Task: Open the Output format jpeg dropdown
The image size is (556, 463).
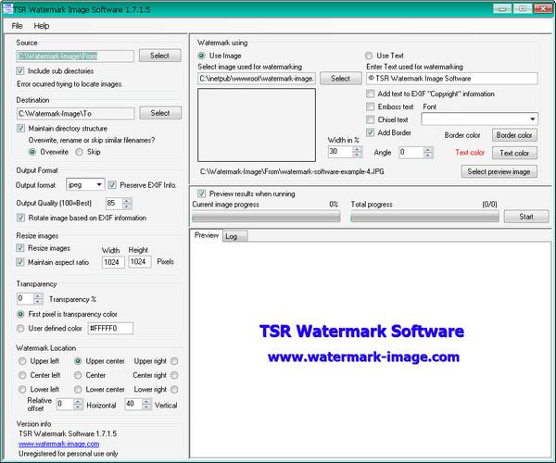Action: (x=85, y=184)
